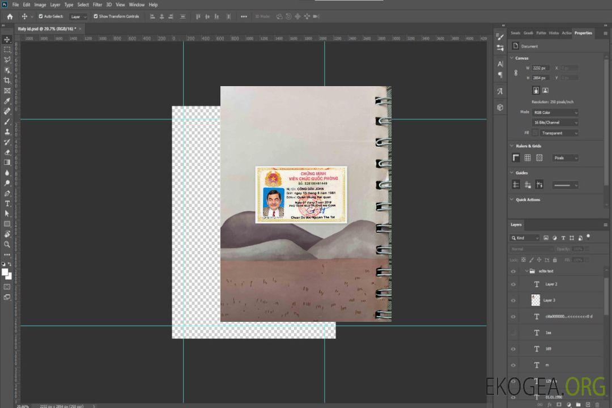Switch to the Actions panel tab

pyautogui.click(x=566, y=33)
